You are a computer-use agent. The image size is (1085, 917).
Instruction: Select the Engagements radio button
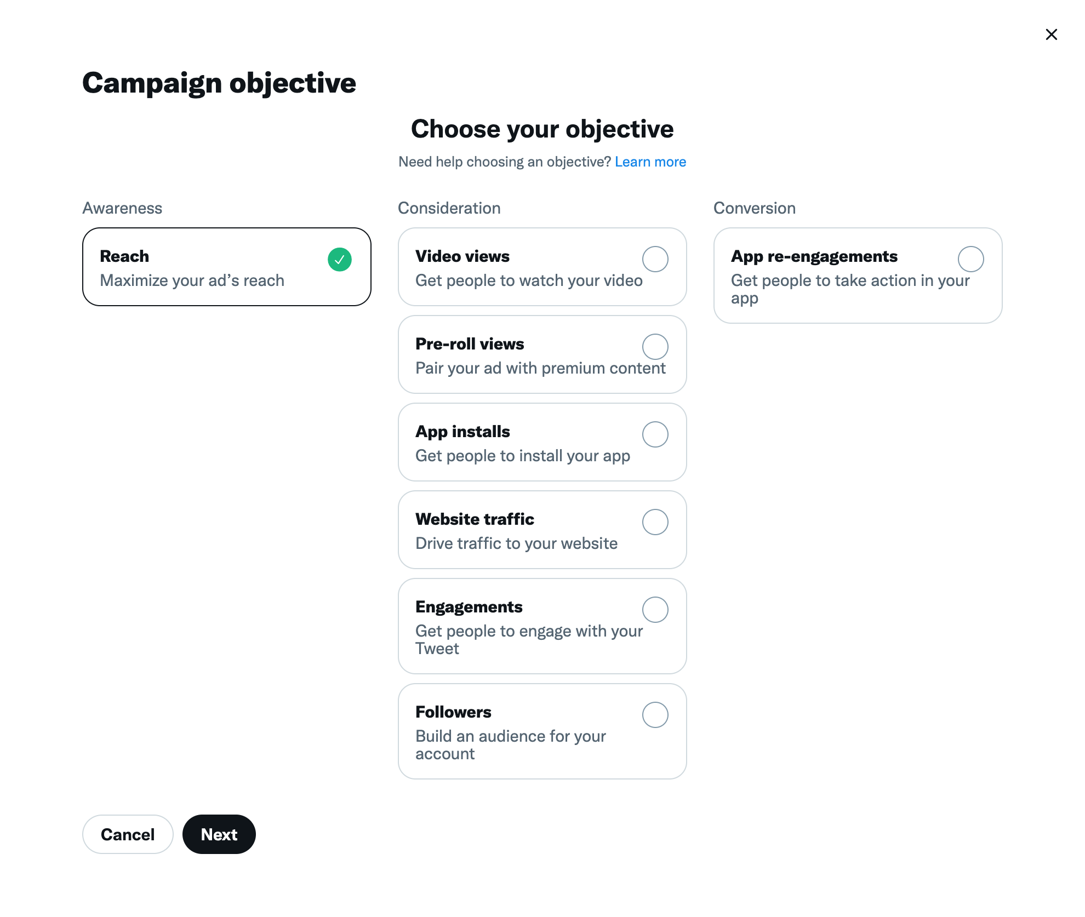[655, 610]
